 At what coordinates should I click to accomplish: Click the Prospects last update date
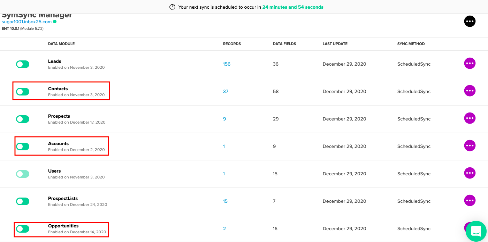344,119
